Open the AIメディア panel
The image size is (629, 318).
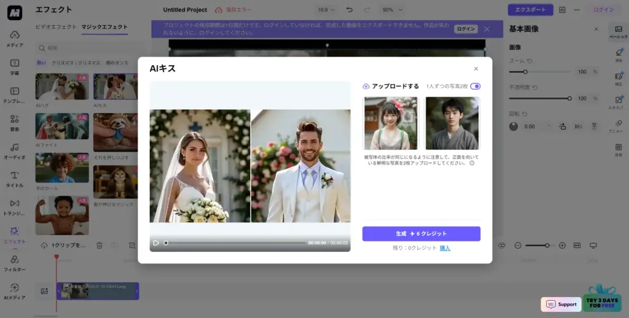tap(15, 292)
